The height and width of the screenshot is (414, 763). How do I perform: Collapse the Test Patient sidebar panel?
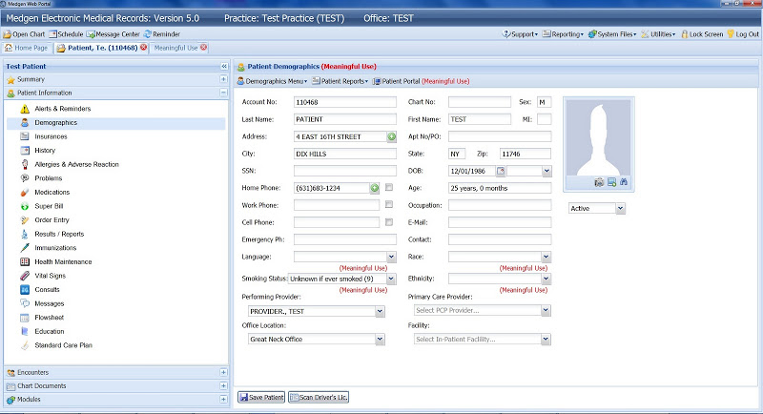click(x=224, y=66)
